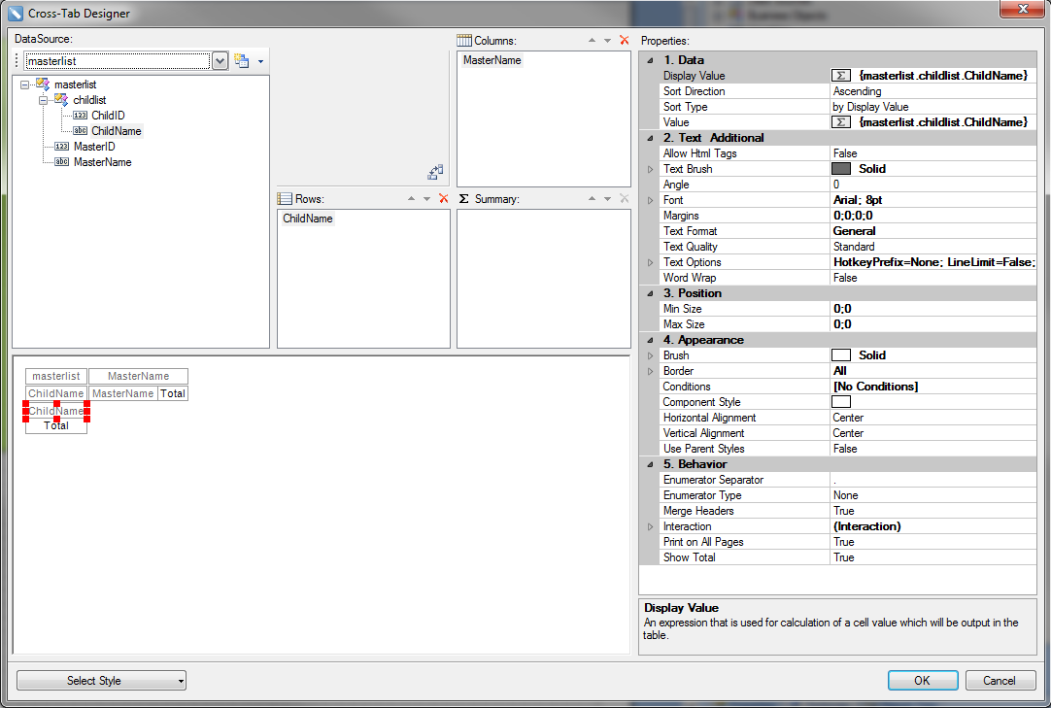Image resolution: width=1051 pixels, height=708 pixels.
Task: Edit the Allow Html Tags False value
Action: 933,153
